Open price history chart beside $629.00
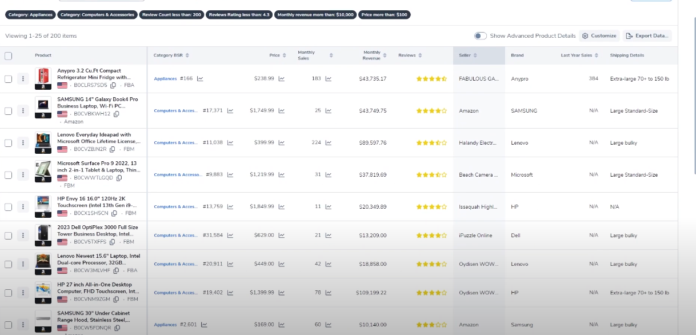 282,236
